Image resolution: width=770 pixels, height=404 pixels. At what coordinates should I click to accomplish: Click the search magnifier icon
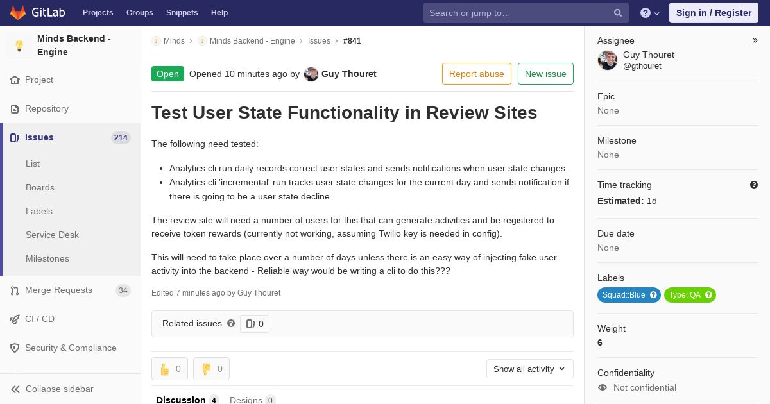pyautogui.click(x=618, y=13)
